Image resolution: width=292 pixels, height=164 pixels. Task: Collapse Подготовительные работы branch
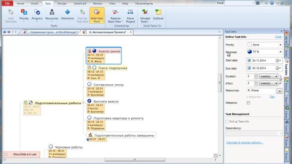point(83,102)
